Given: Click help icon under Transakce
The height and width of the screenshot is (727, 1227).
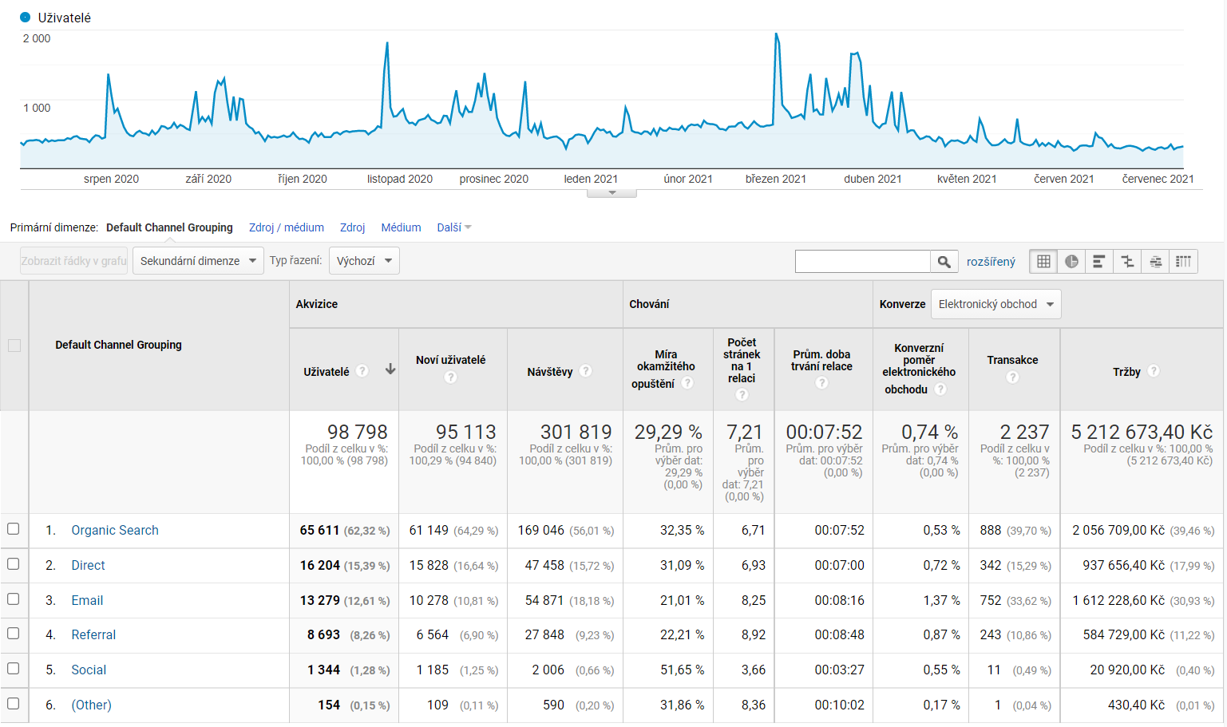Looking at the screenshot, I should click(x=1012, y=377).
